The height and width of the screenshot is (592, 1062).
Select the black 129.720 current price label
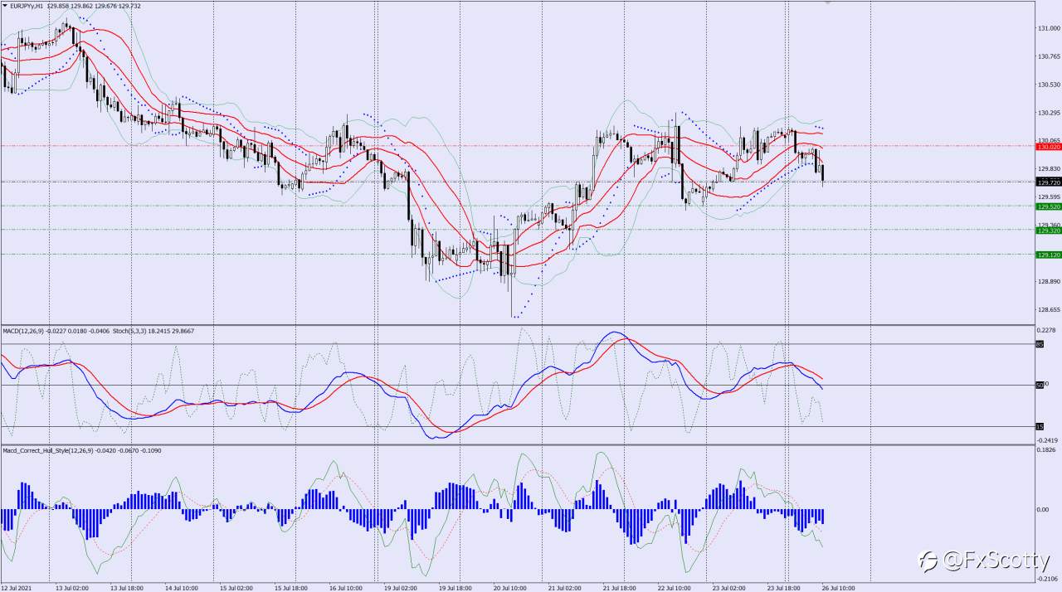coord(1049,182)
